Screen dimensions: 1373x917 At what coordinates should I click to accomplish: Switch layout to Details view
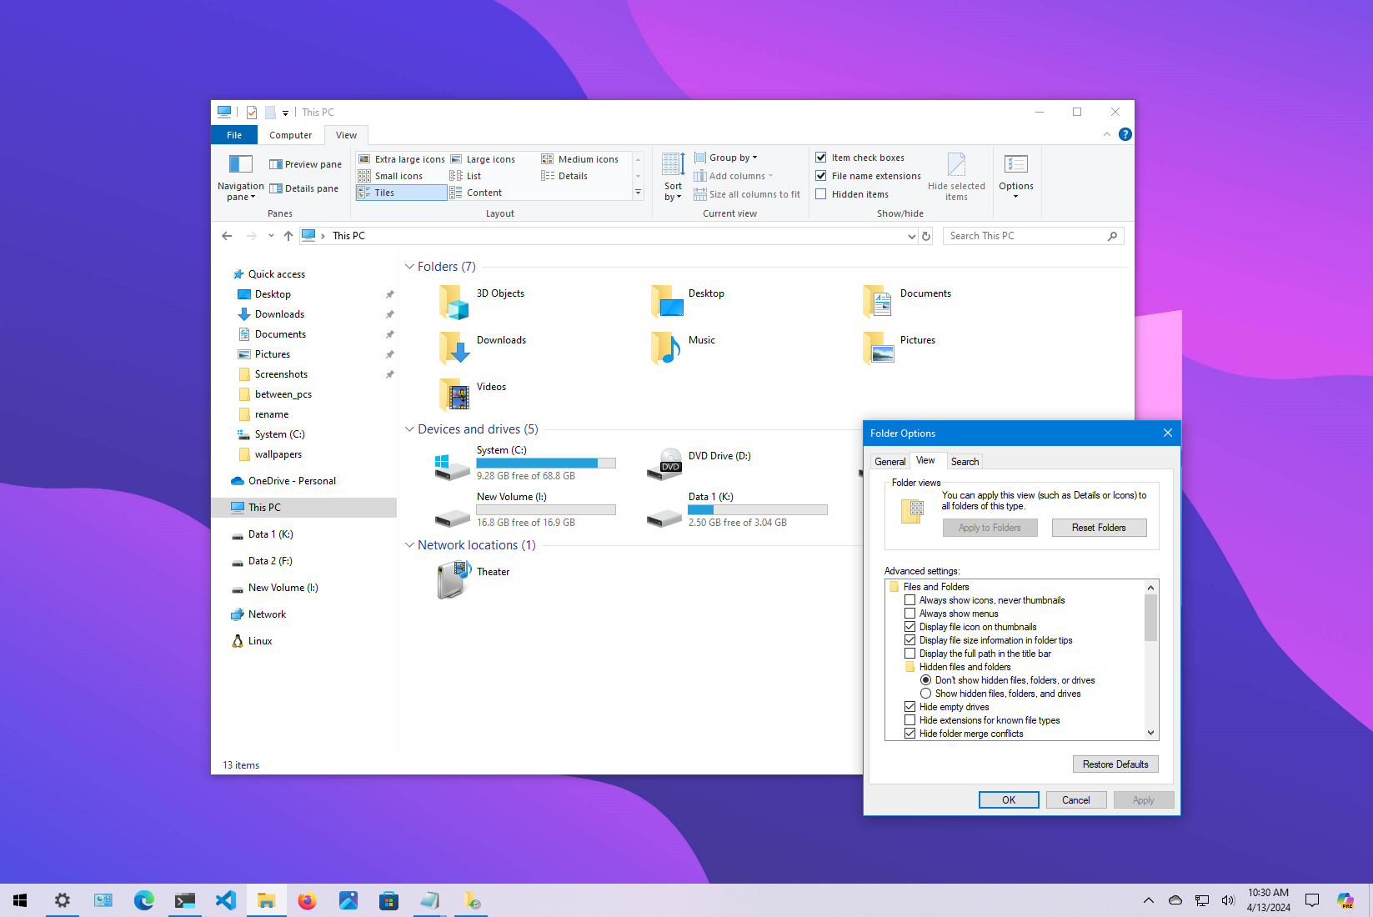pos(564,176)
